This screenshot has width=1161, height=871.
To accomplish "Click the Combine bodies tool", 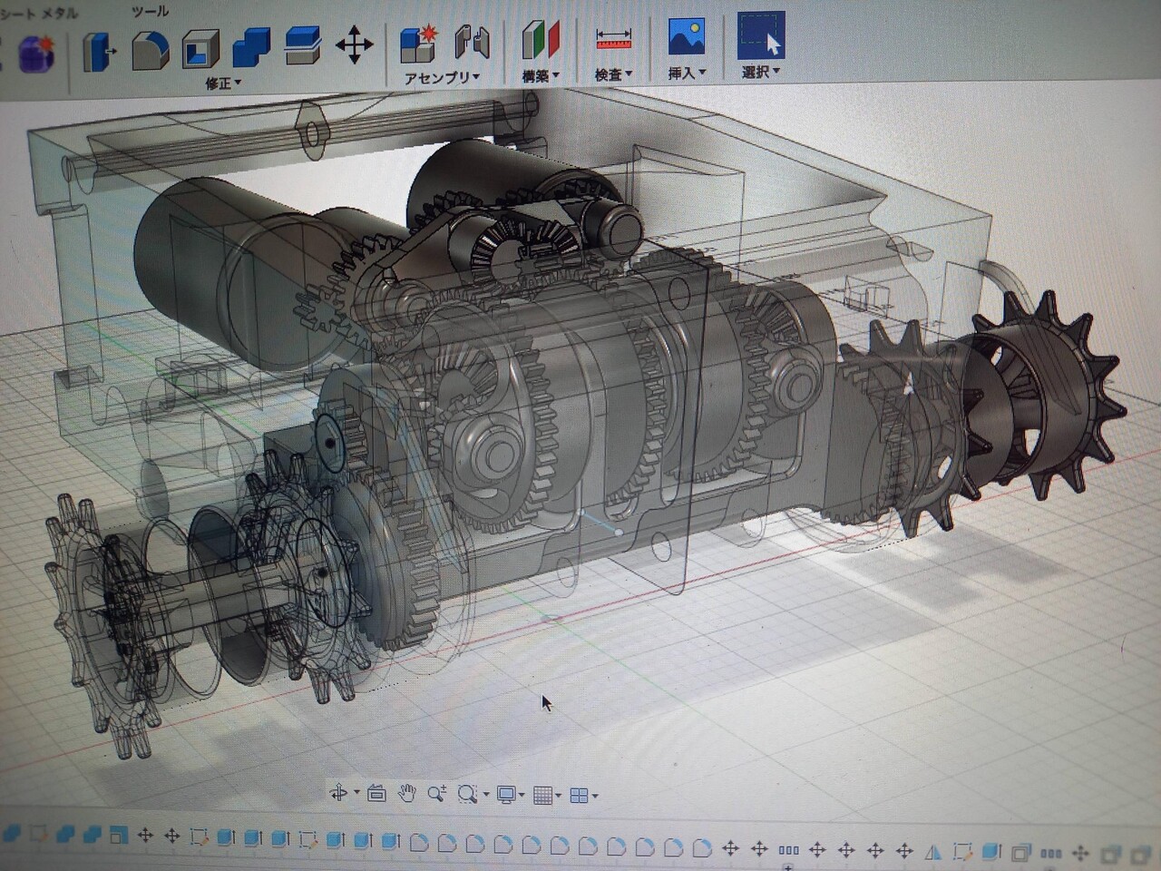I will [x=251, y=48].
